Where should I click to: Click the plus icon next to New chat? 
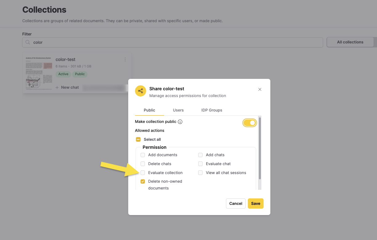[57, 87]
